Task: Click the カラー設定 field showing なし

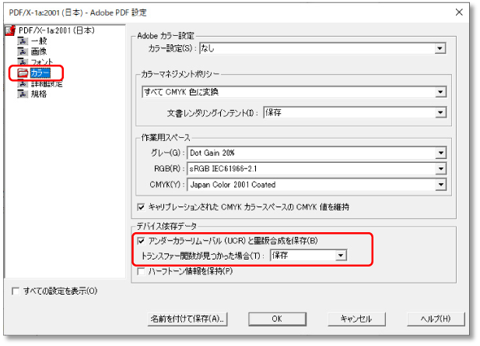Action: pyautogui.click(x=322, y=48)
